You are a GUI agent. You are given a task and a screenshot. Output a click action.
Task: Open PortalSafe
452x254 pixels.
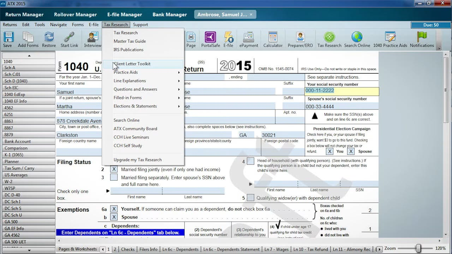pos(210,39)
